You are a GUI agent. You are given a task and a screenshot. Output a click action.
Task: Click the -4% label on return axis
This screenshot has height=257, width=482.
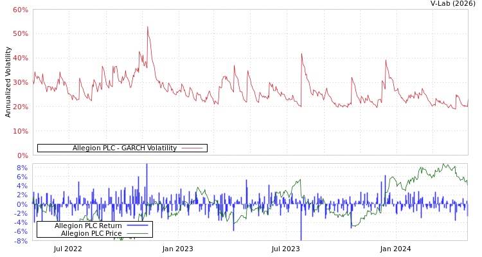[x=21, y=222]
